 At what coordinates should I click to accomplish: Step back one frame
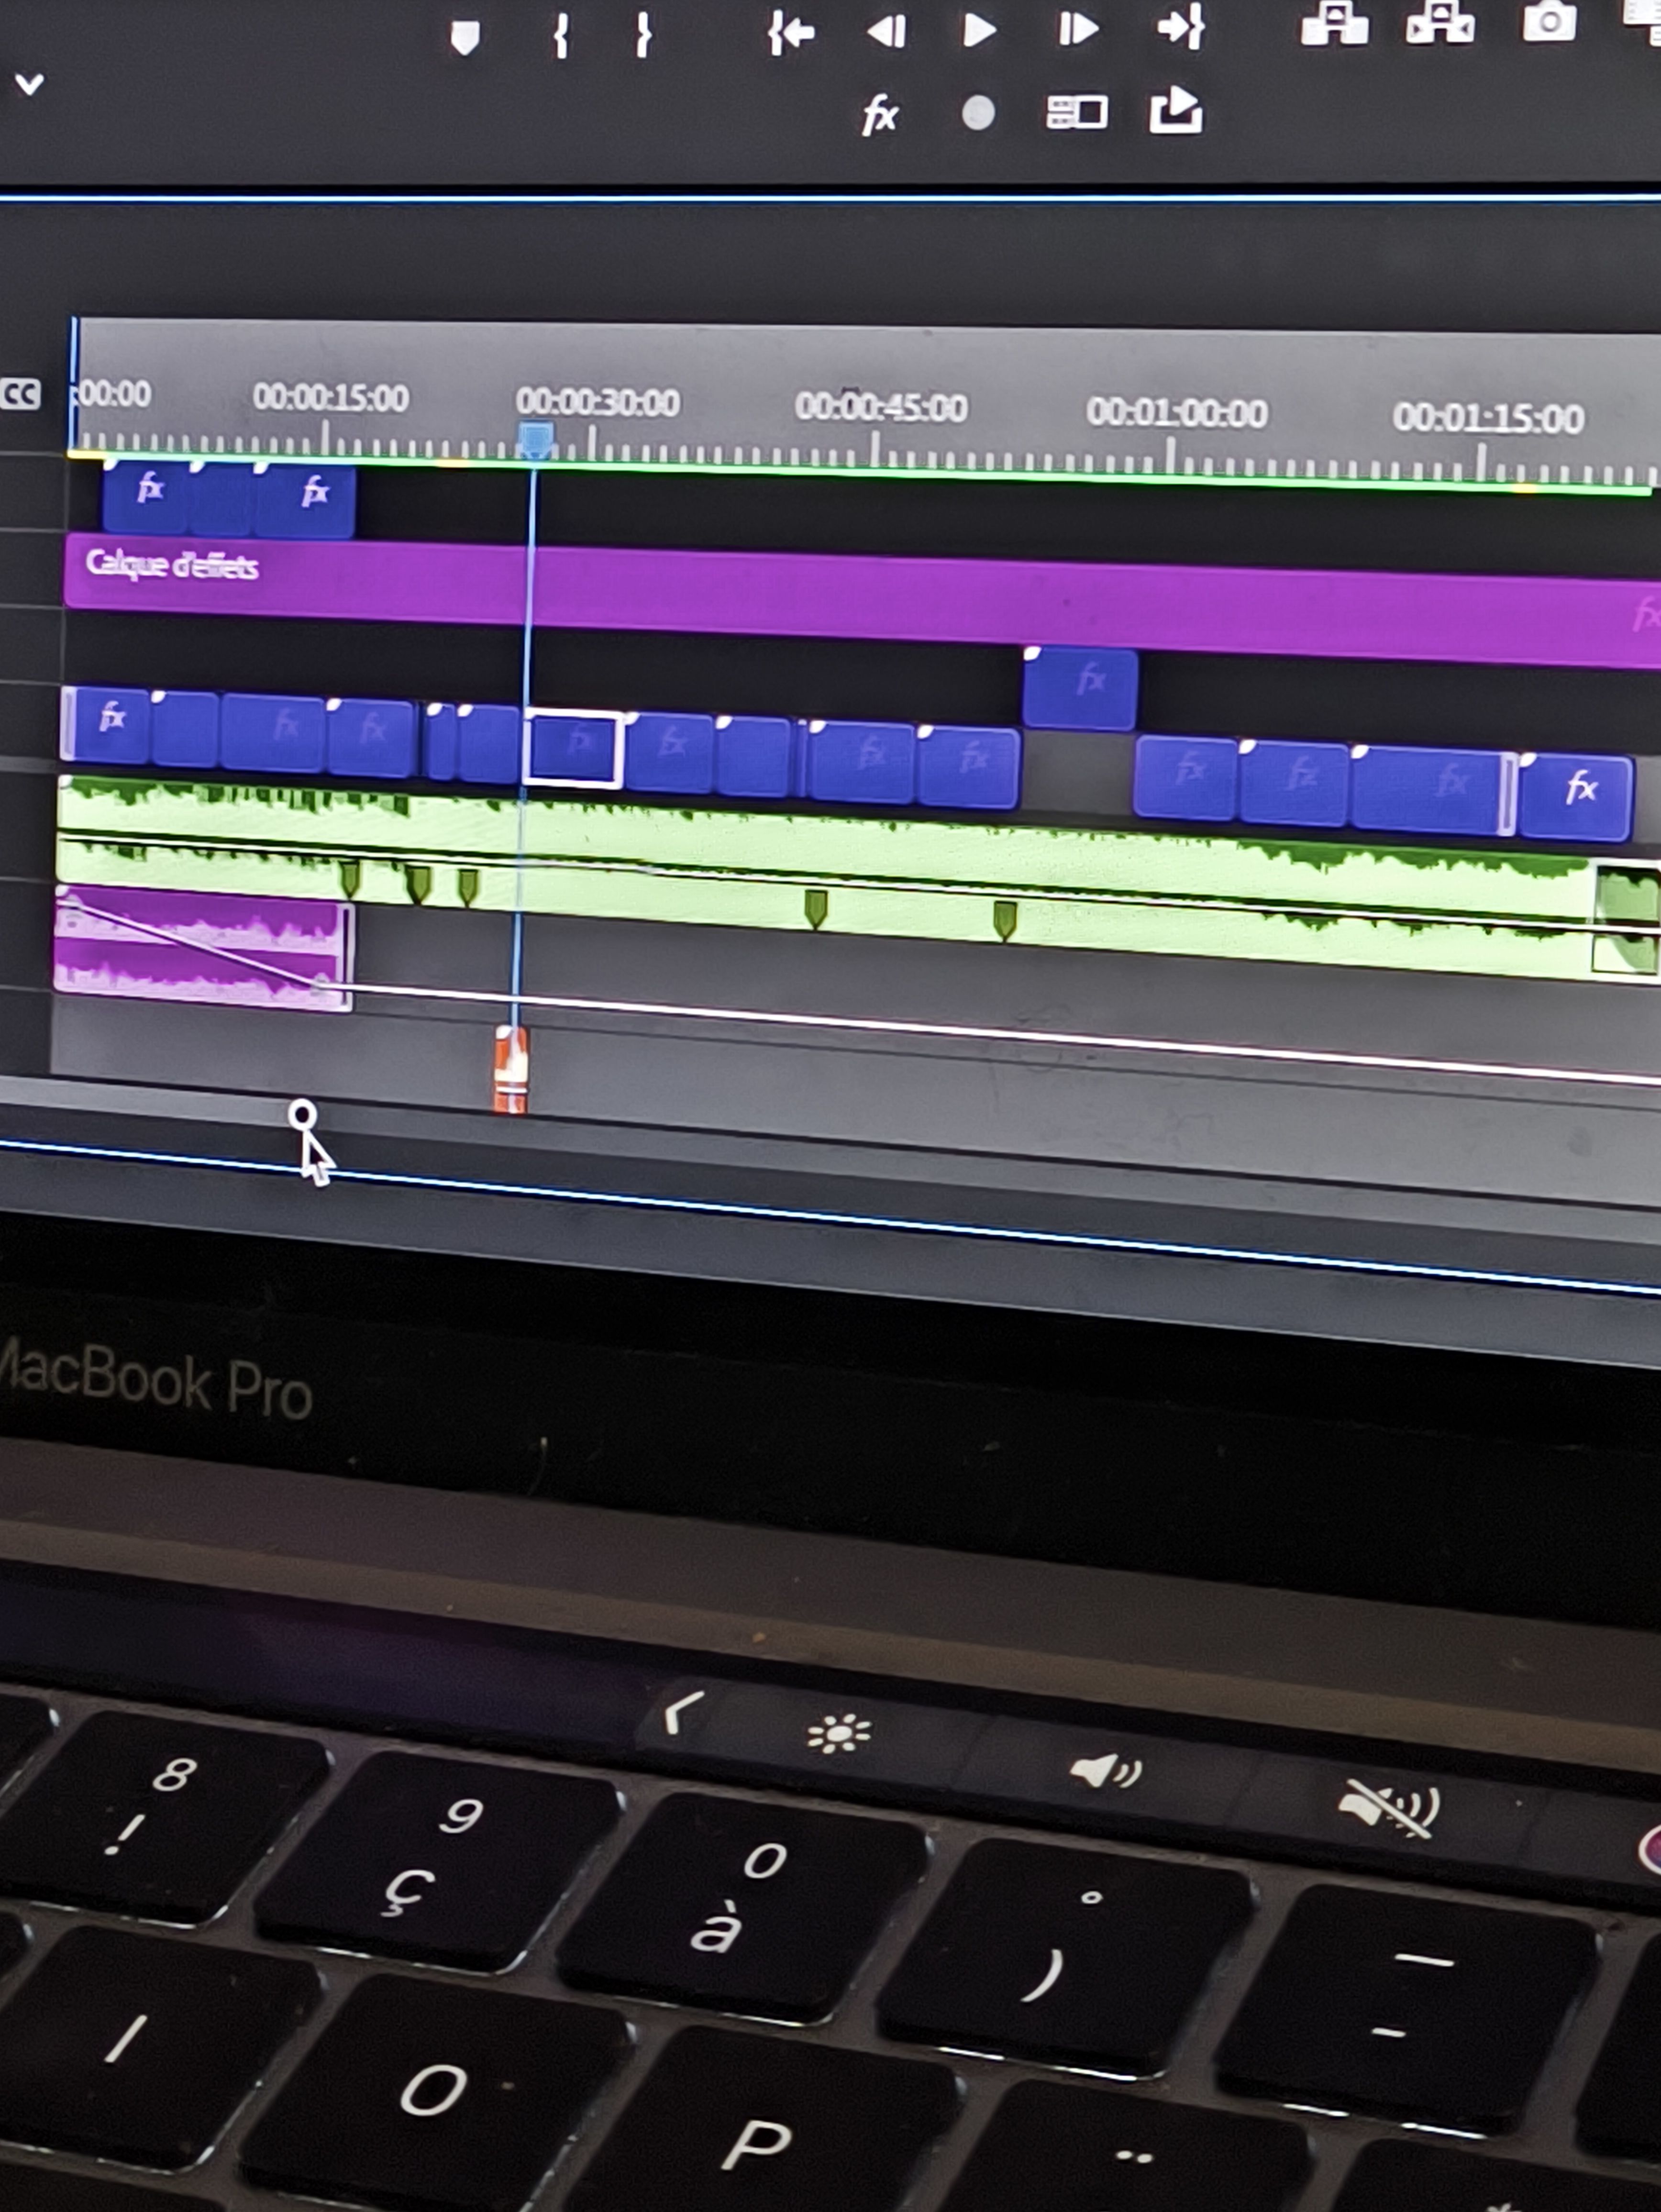886,31
